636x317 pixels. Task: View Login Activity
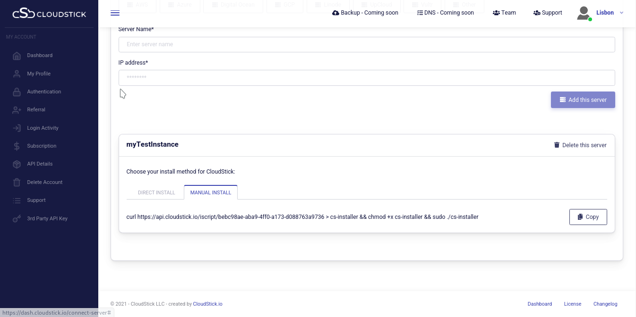click(43, 128)
